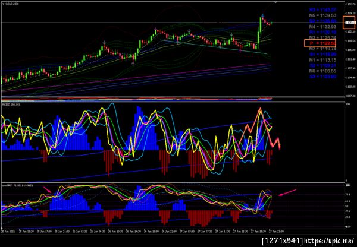Select the M2 = 1119.74 pivot label
This screenshot has width=357, height=247.
click(x=322, y=49)
